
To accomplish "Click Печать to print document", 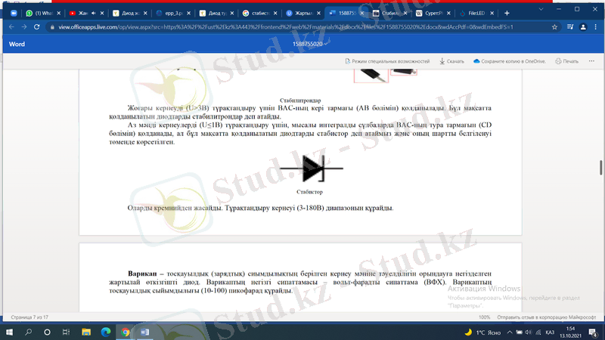I will (x=566, y=61).
